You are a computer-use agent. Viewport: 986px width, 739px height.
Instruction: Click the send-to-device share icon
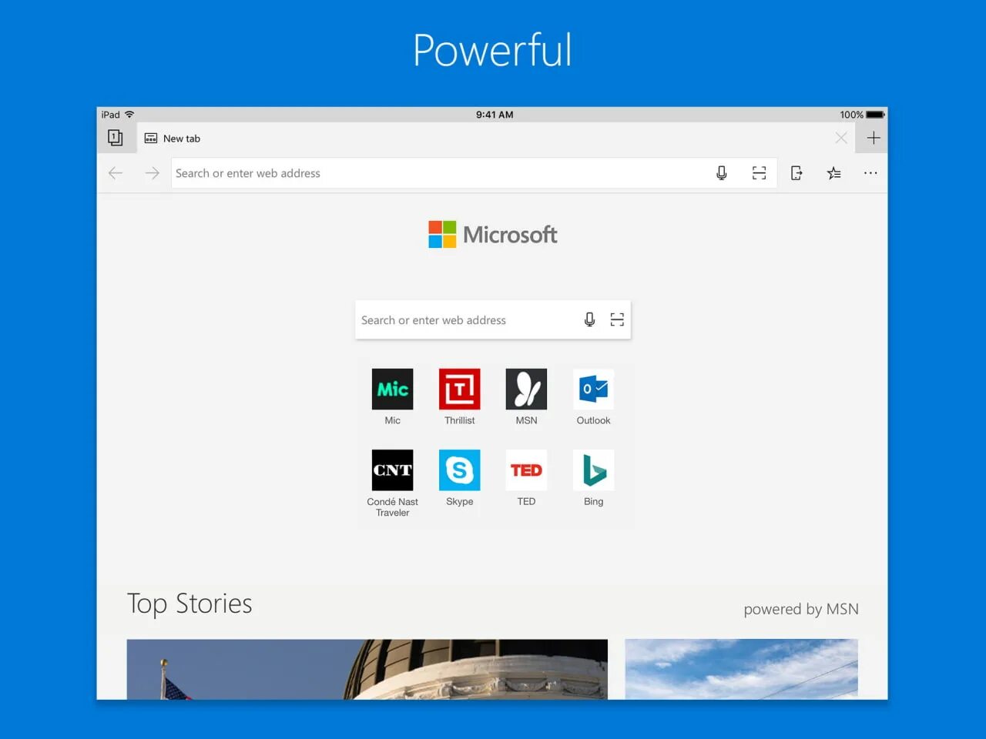(x=797, y=172)
